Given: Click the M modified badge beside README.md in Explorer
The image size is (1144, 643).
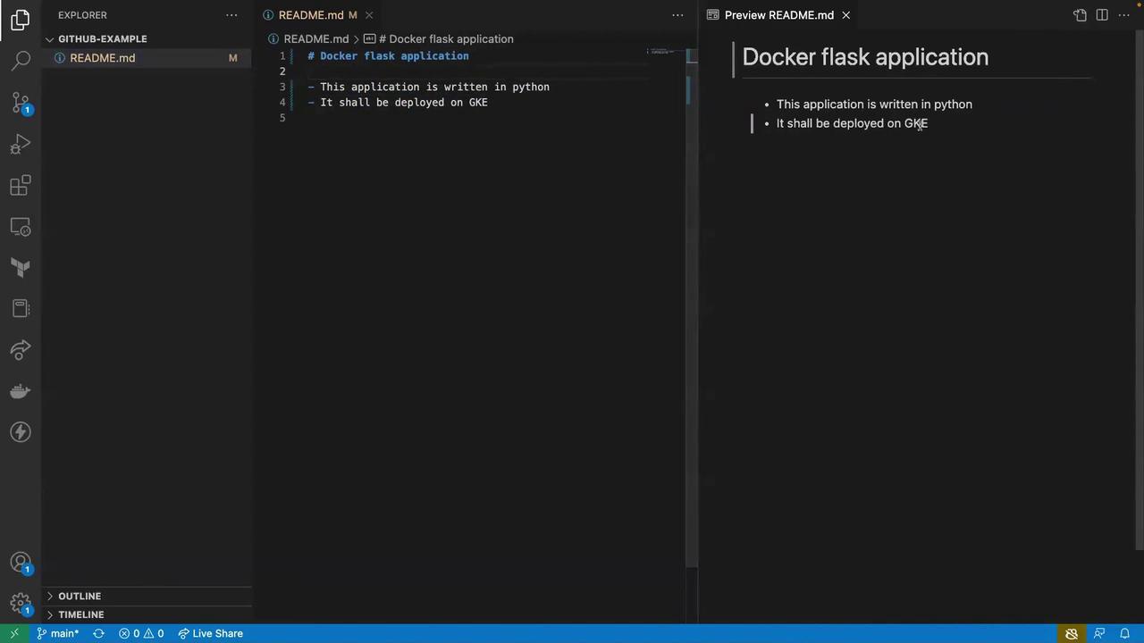Looking at the screenshot, I should [x=232, y=58].
